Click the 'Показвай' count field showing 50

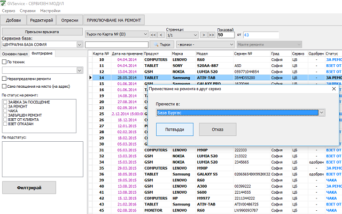pyautogui.click(x=226, y=35)
